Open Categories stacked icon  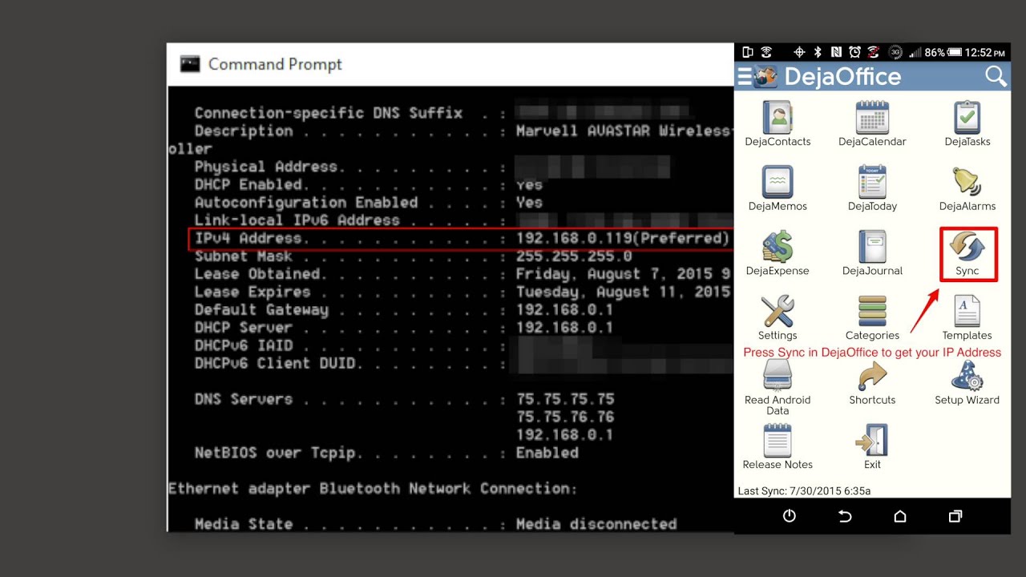click(872, 312)
